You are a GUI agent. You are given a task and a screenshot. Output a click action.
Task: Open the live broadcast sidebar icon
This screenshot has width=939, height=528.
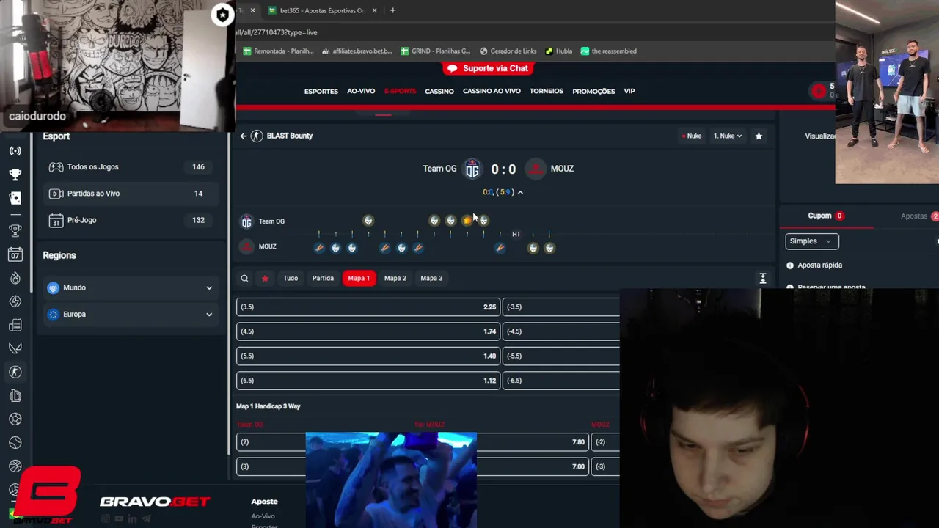(x=15, y=151)
